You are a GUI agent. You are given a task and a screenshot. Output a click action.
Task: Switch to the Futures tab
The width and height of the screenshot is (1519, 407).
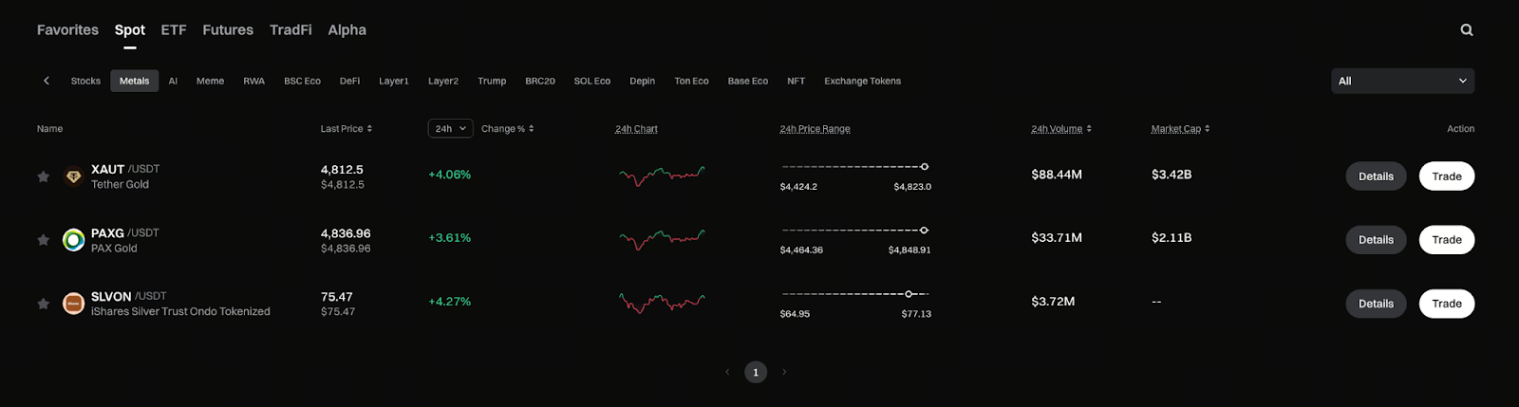[228, 30]
